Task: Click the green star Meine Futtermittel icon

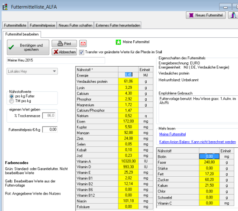Action: pos(118,42)
